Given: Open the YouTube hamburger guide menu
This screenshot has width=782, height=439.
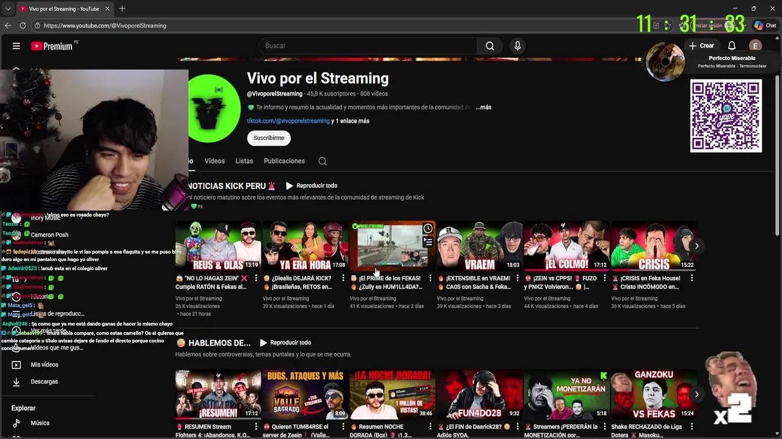Looking at the screenshot, I should (x=16, y=46).
